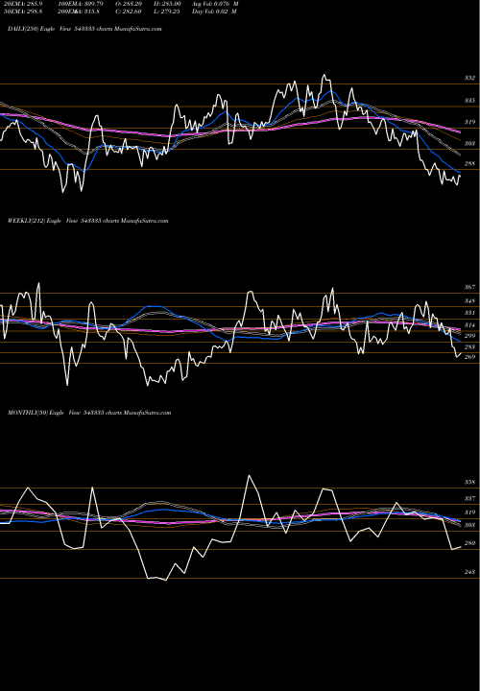Click the low price L: value

167,12
